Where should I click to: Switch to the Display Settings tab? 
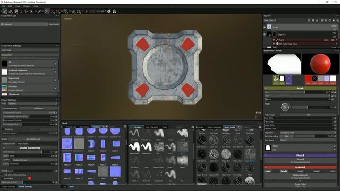(x=8, y=186)
